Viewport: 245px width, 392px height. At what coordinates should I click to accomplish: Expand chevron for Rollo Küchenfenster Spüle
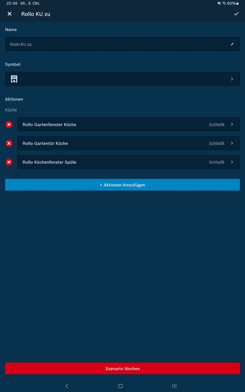click(x=232, y=162)
